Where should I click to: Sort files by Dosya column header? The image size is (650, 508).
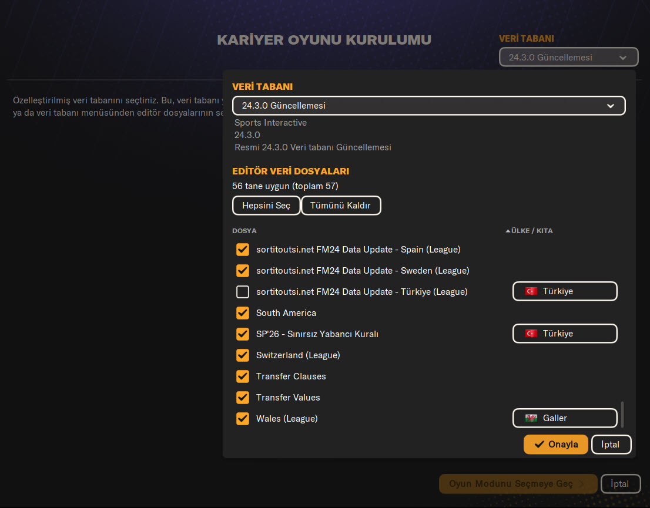[244, 231]
